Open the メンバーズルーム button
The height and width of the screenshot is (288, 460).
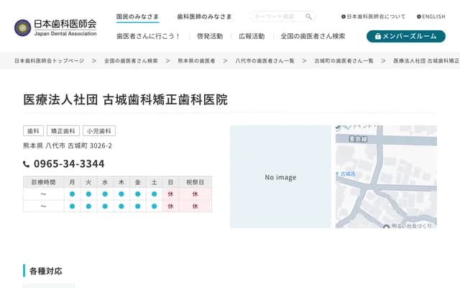point(405,36)
